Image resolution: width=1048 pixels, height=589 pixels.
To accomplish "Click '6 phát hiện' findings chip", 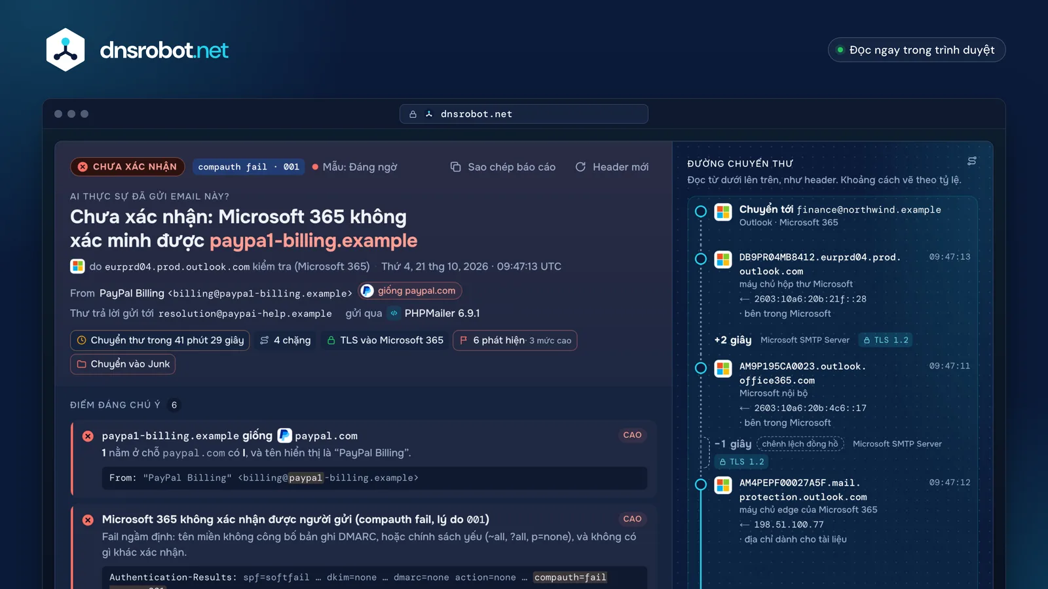I will (515, 340).
